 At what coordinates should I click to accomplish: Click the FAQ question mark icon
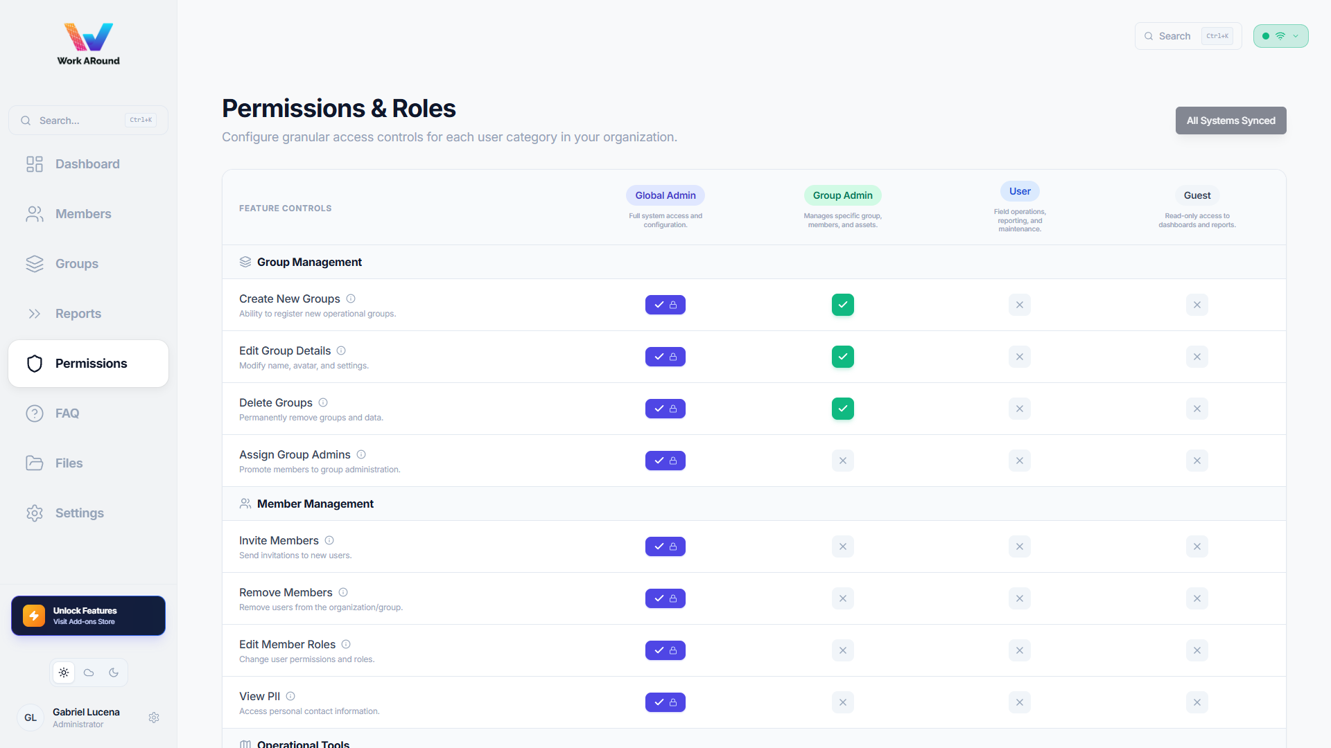(x=35, y=413)
